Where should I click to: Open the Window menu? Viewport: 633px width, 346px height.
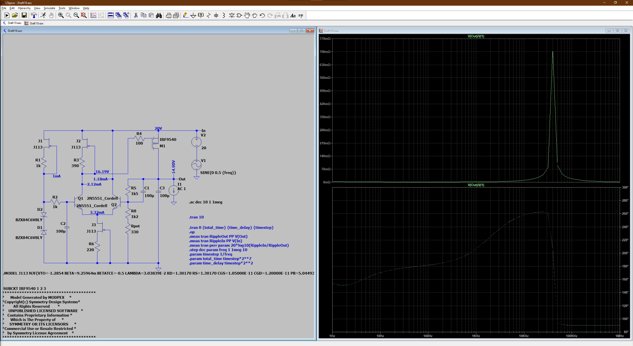click(74, 8)
